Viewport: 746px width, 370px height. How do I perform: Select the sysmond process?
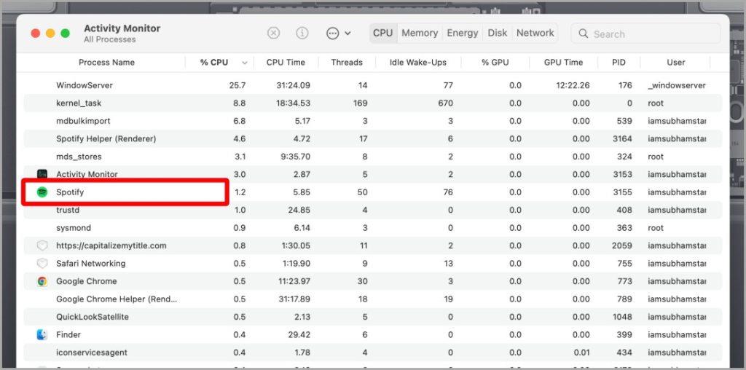[74, 228]
